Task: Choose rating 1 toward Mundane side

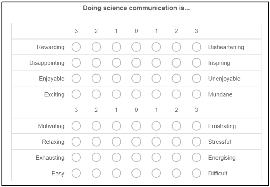Action: (156, 94)
